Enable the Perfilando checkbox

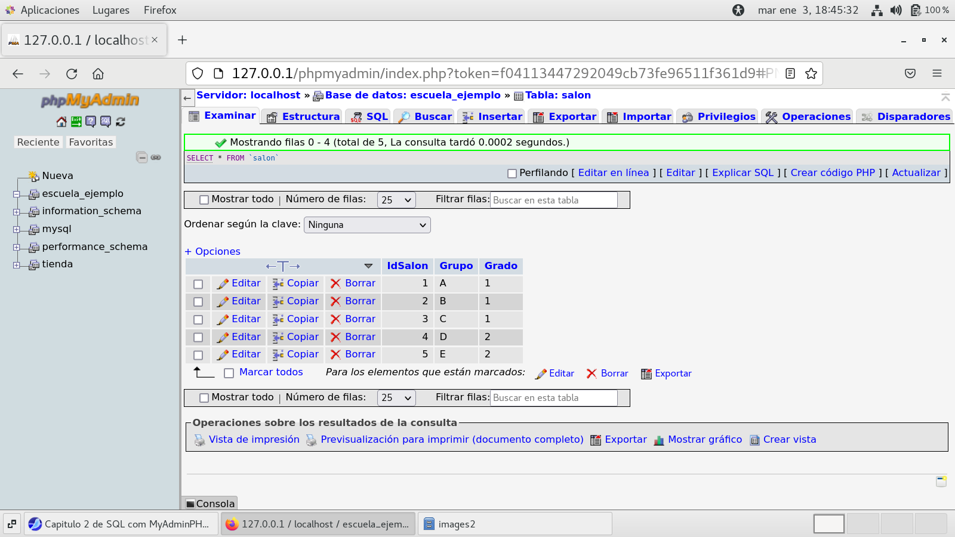(x=512, y=174)
